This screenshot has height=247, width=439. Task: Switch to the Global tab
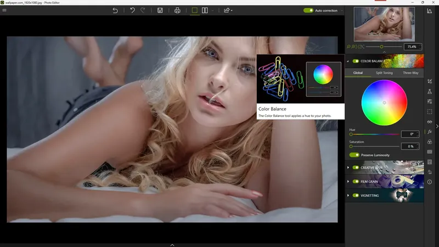(358, 73)
